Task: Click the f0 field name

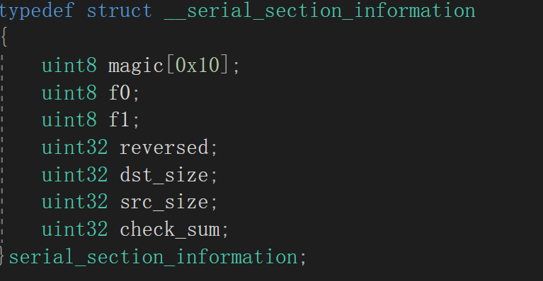Action: (x=120, y=92)
